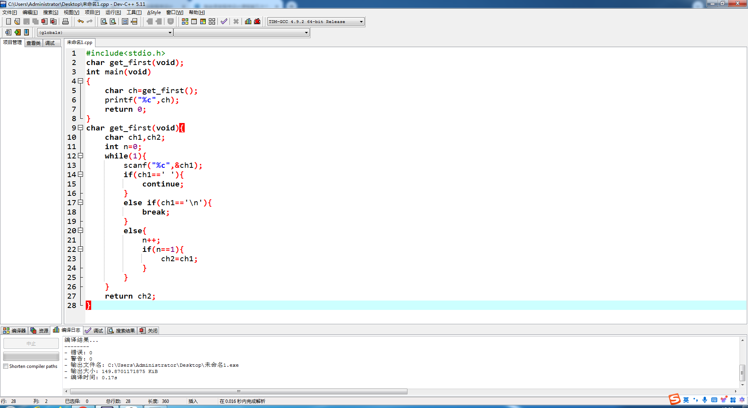Click the Find magnifier icon
748x408 pixels.
[x=104, y=21]
